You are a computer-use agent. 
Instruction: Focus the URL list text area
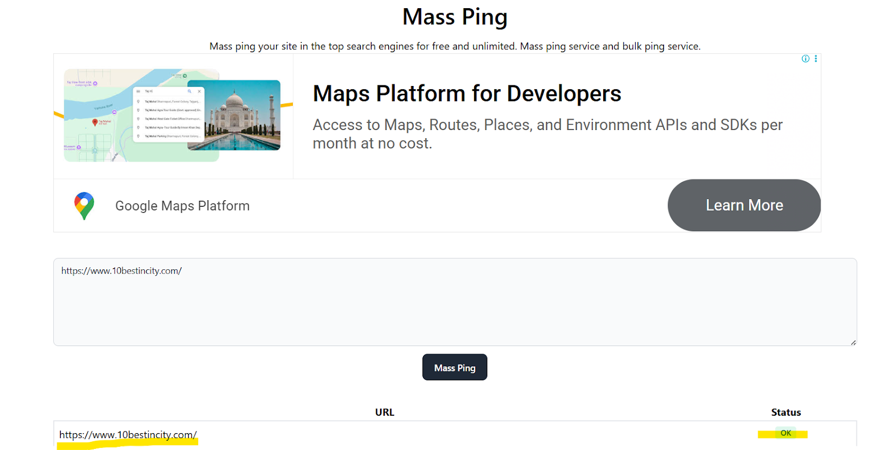455,302
